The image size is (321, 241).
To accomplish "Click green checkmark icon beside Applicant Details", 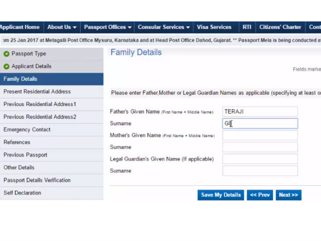I will point(6,66).
